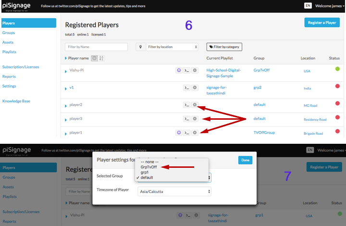This screenshot has width=346, height=226.
Task: Open shell terminal icon for Vishu-Pi in player list
Action: 186,70
